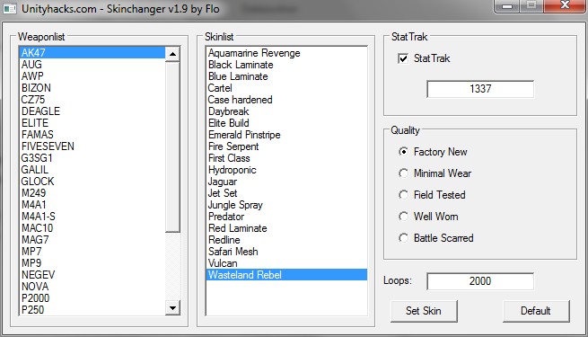Select GLOCK weapon entry
Viewport: 588px width, 337px height.
click(92, 182)
